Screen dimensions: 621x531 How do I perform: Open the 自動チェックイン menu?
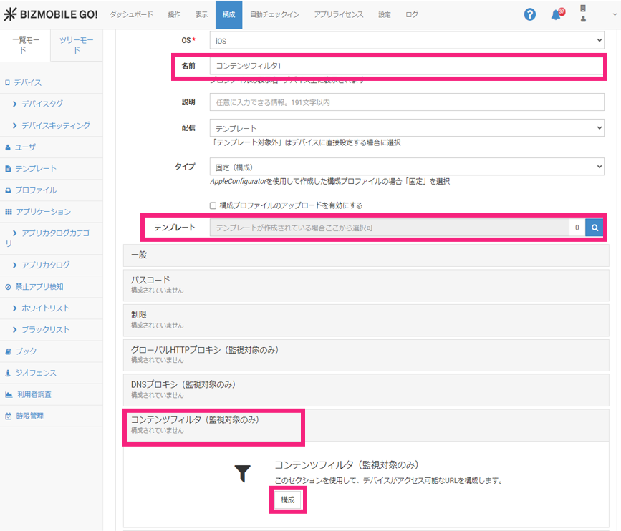coord(274,14)
